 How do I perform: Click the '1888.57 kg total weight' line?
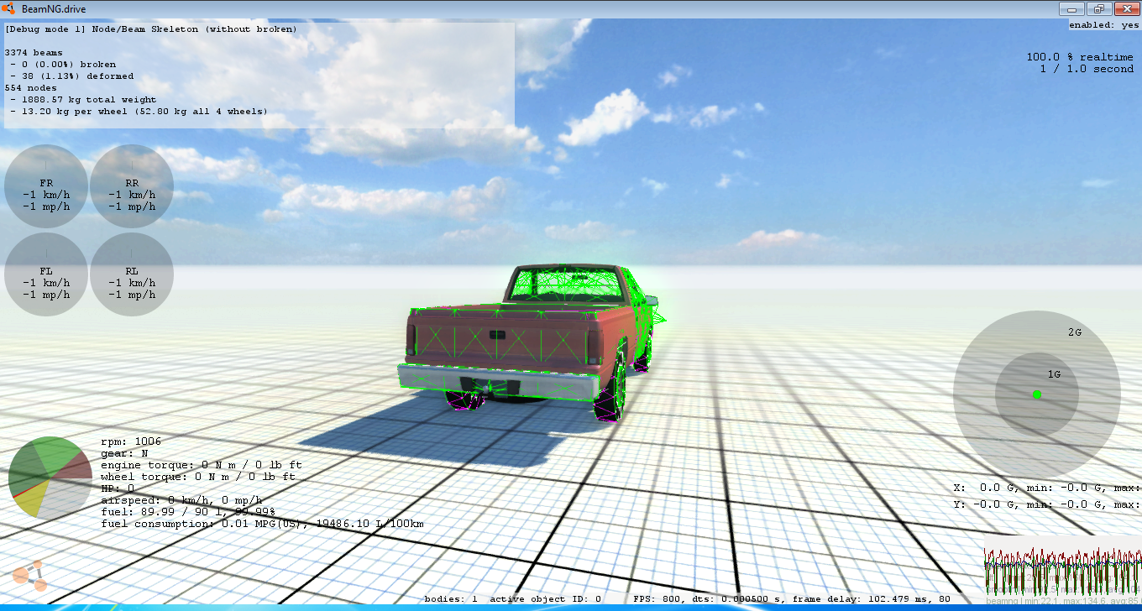click(x=83, y=99)
